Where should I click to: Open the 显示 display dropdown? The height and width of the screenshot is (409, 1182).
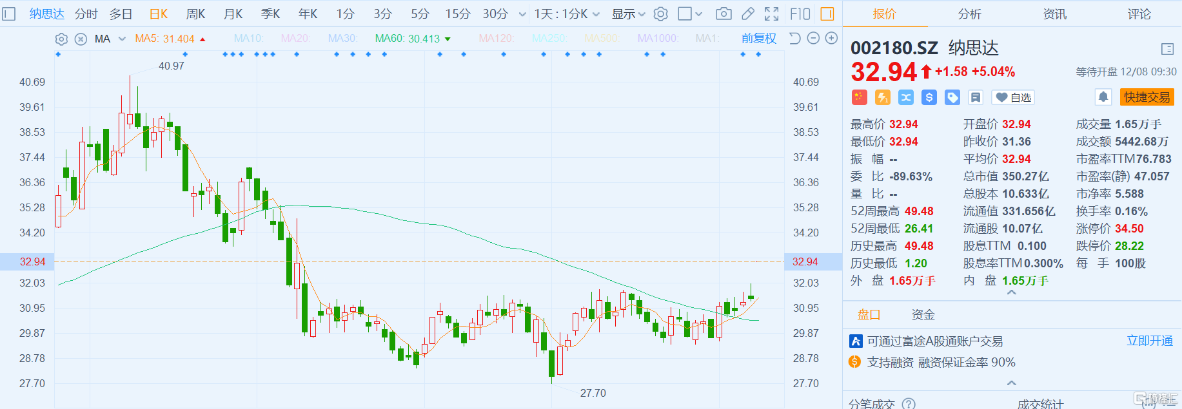(x=629, y=14)
